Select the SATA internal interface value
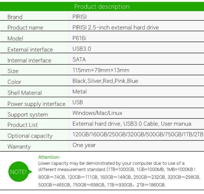 [x=79, y=60]
